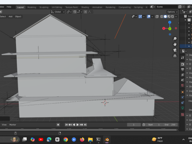Image resolution: width=192 pixels, height=144 pixels.
Task: Open the Render properties tab icon
Action: 182,64
